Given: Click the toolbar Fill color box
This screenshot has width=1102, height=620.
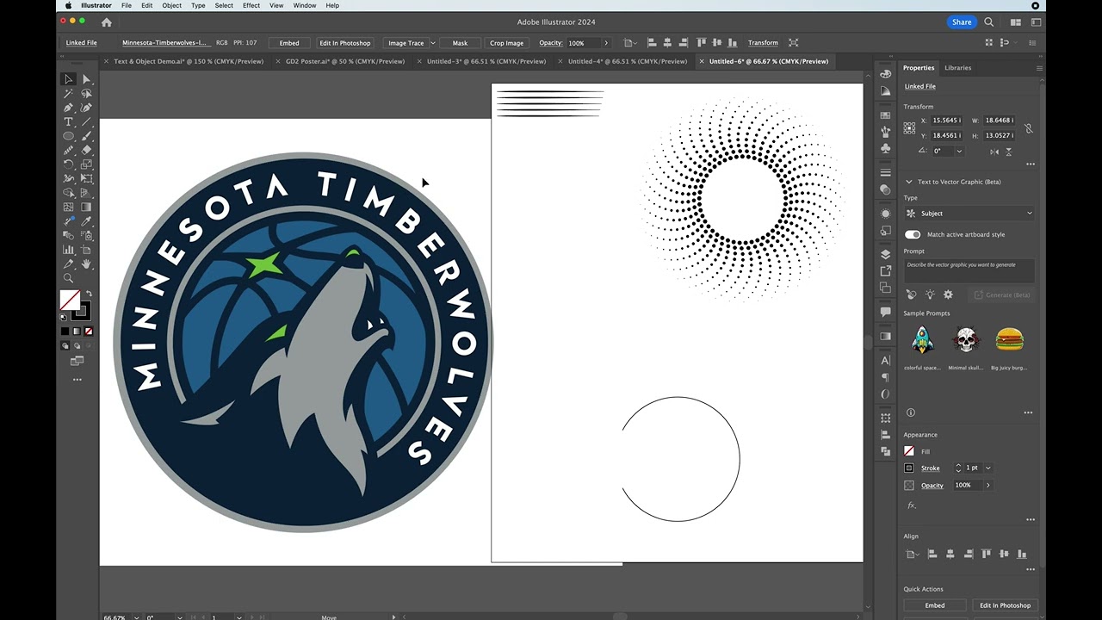Looking at the screenshot, I should 70,300.
